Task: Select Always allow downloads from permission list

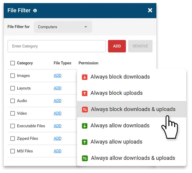Action: 120,126
